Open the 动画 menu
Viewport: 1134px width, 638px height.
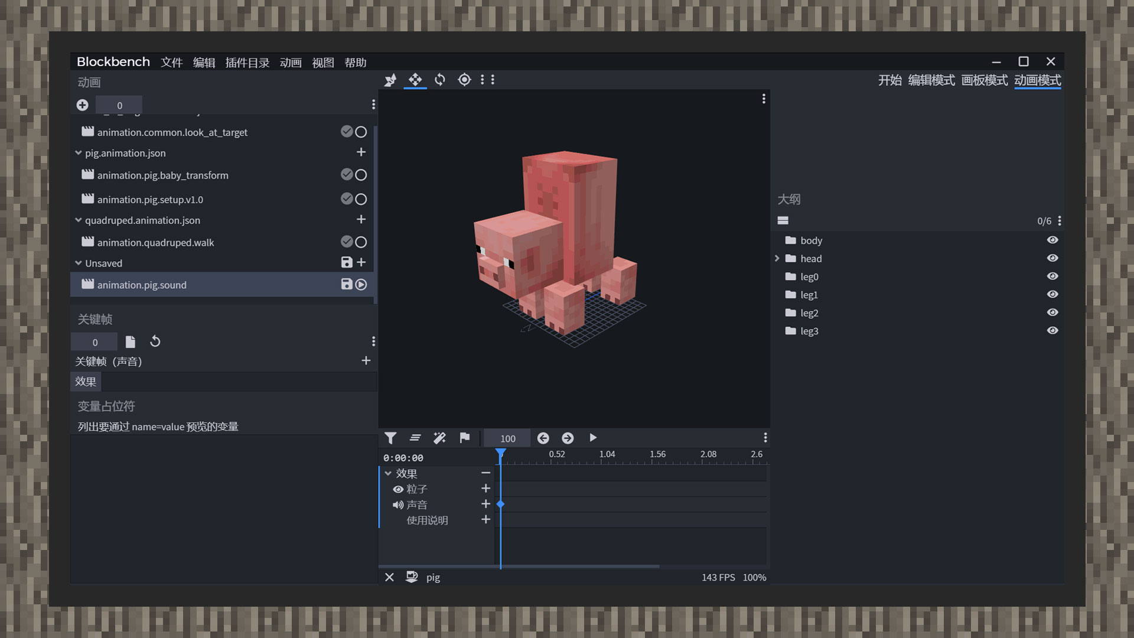pyautogui.click(x=291, y=63)
